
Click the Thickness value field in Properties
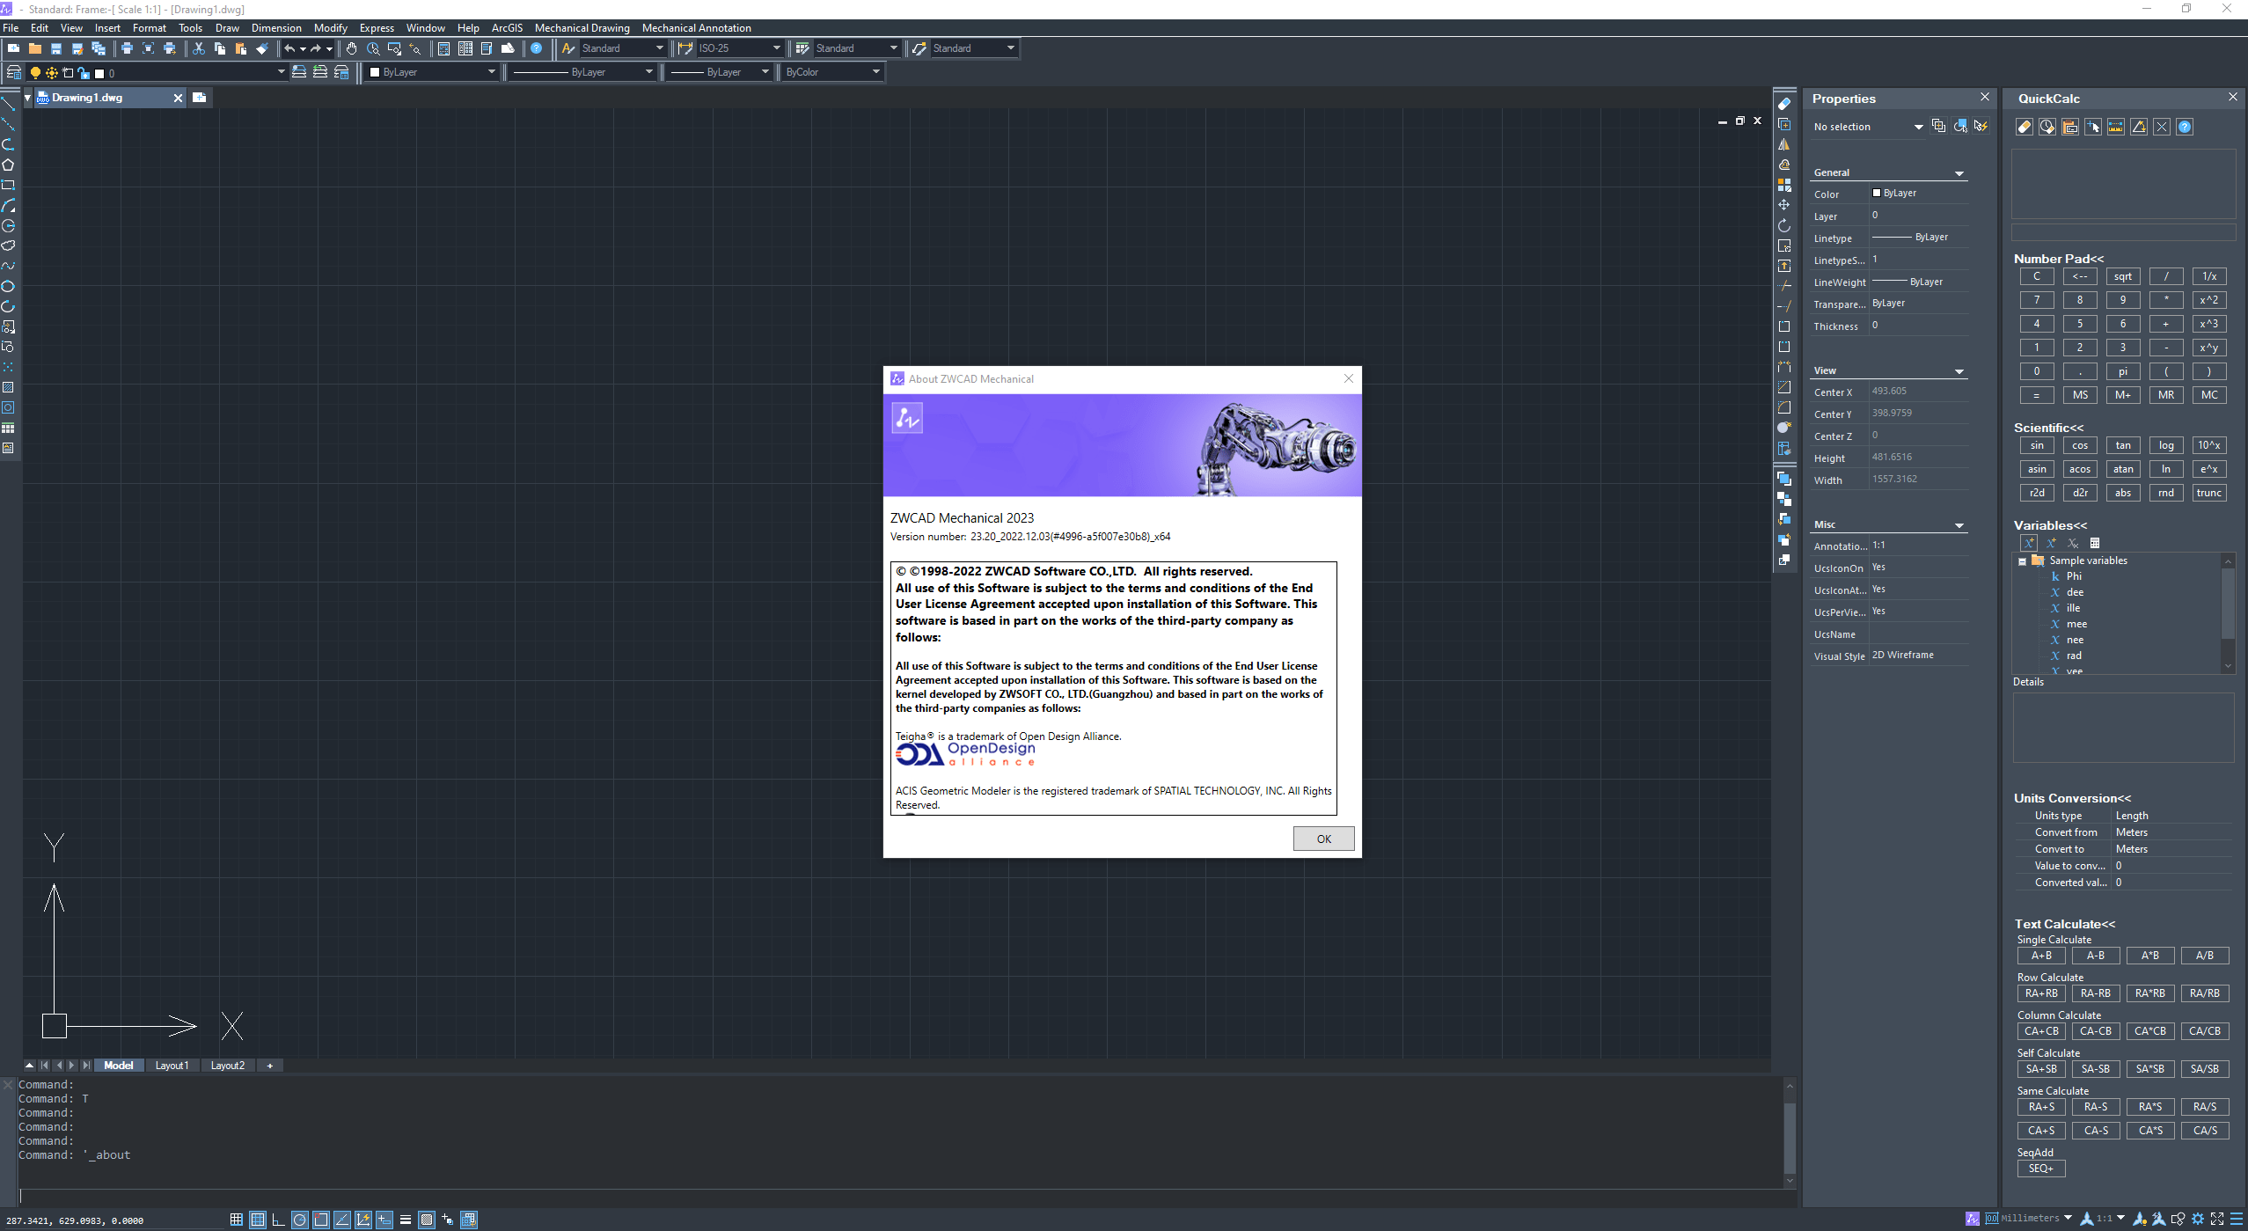[x=1918, y=326]
